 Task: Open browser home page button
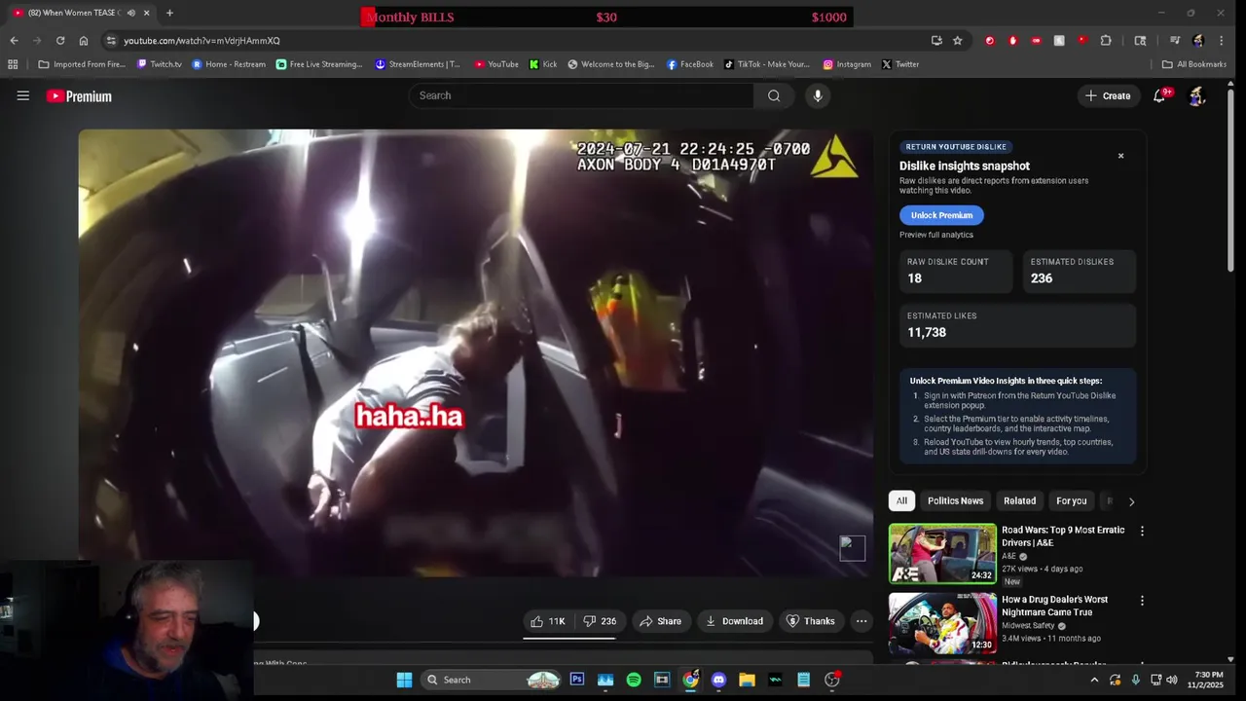(84, 41)
